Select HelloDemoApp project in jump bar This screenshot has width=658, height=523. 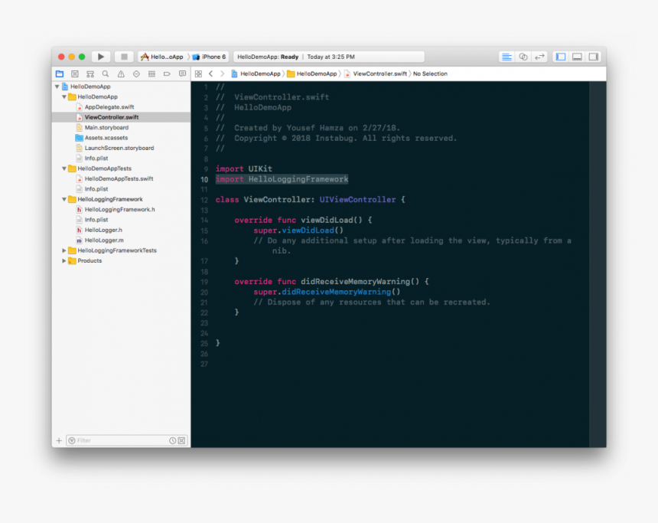tap(256, 74)
